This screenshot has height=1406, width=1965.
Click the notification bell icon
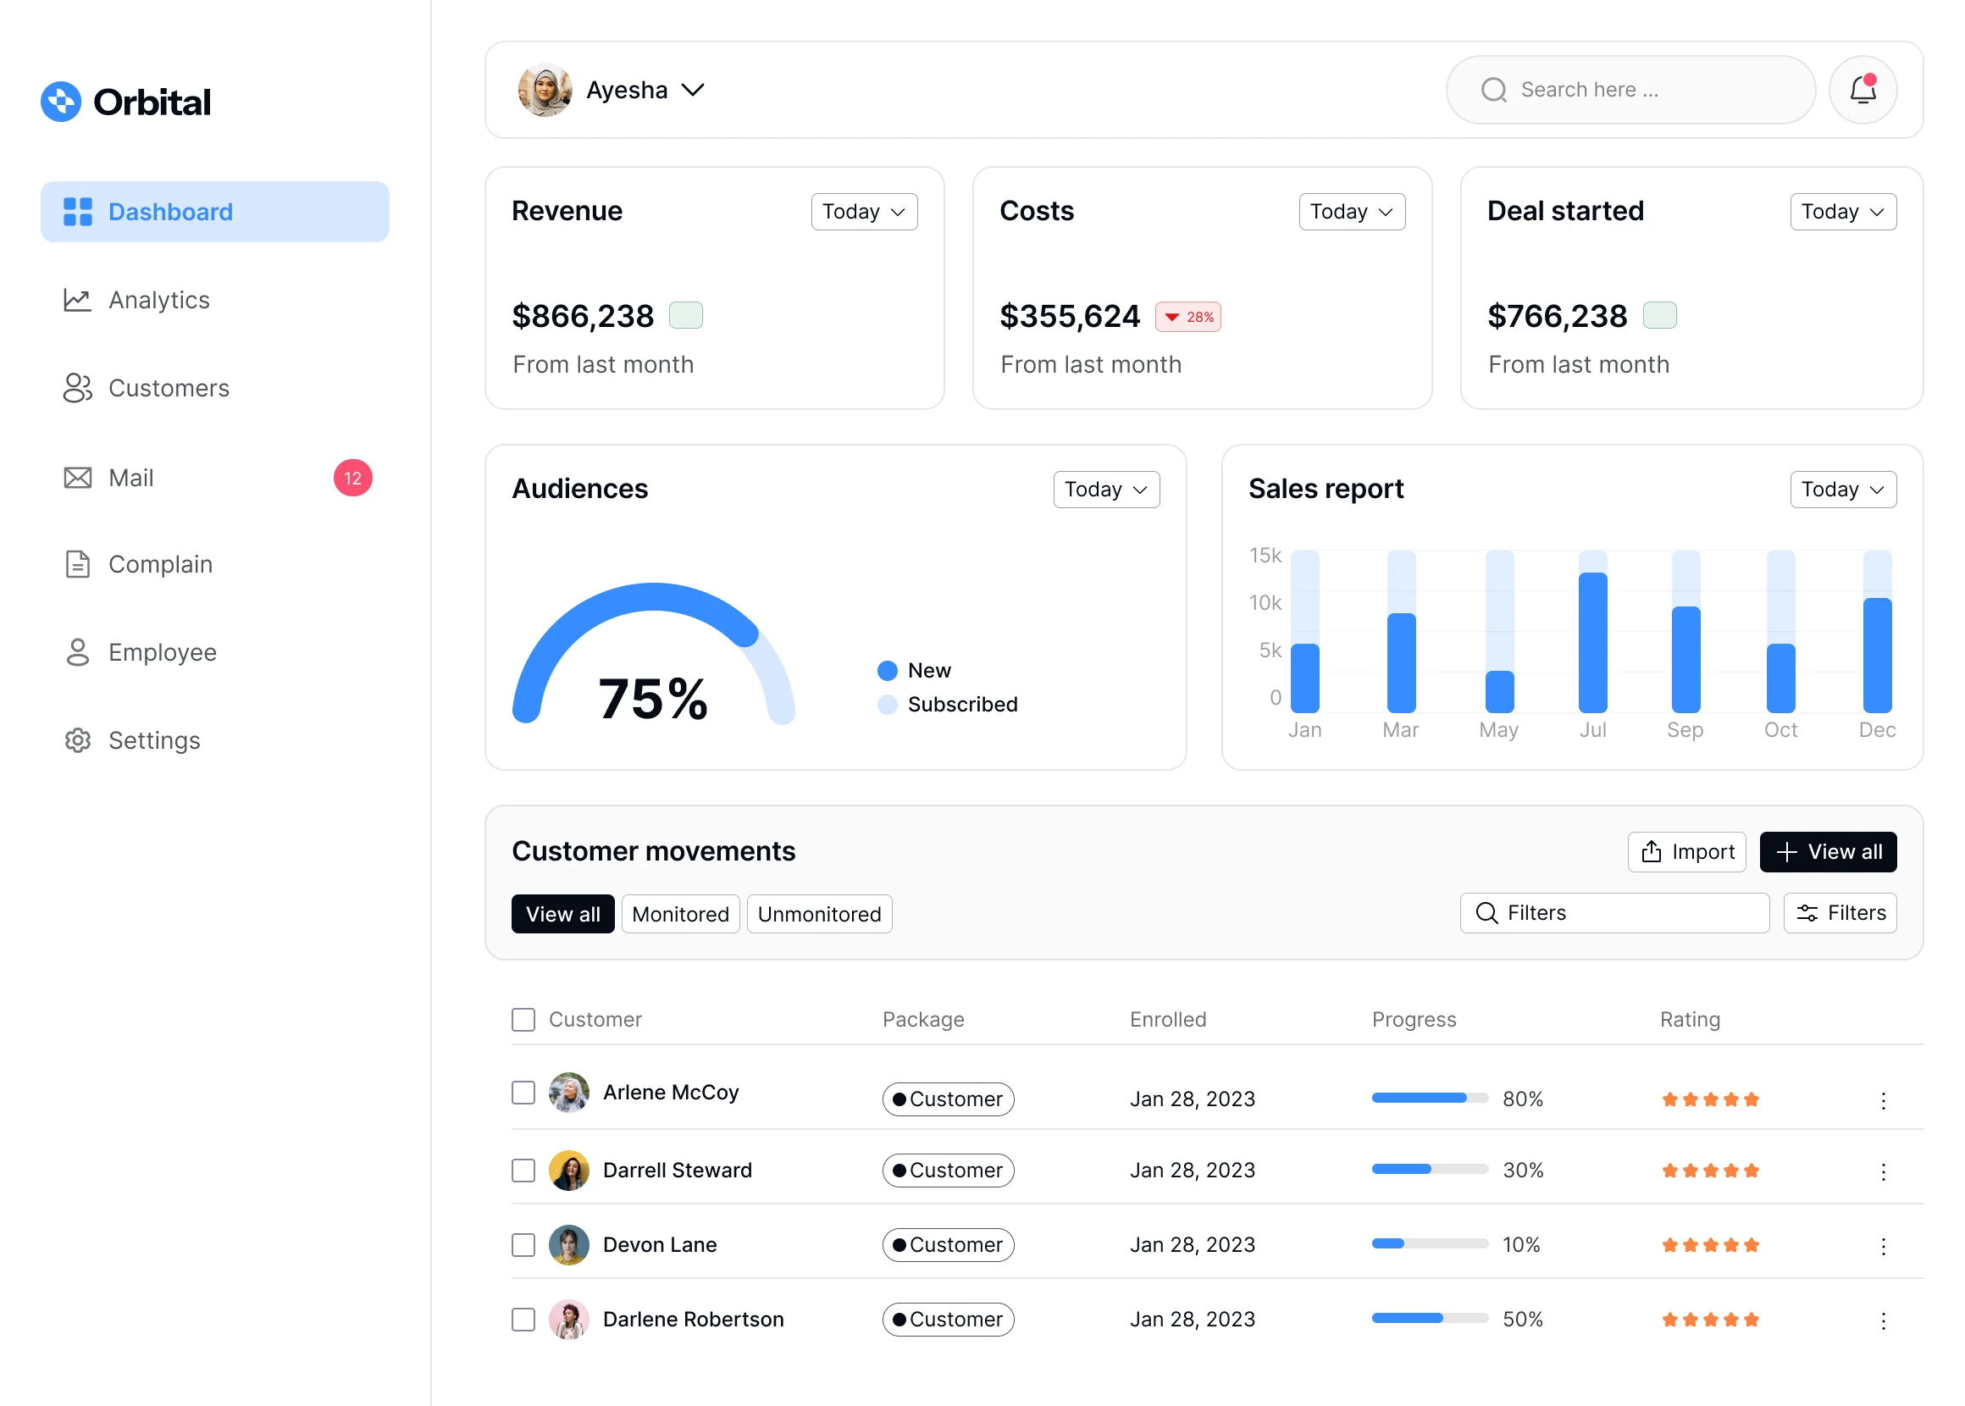[1862, 90]
